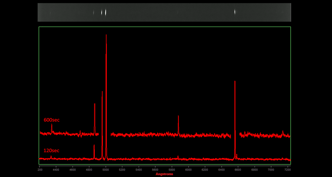Viewport: 332px width, 177px height.
Task: Click the 120sec peak near 4860 Angstroms
Action: pyautogui.click(x=94, y=147)
